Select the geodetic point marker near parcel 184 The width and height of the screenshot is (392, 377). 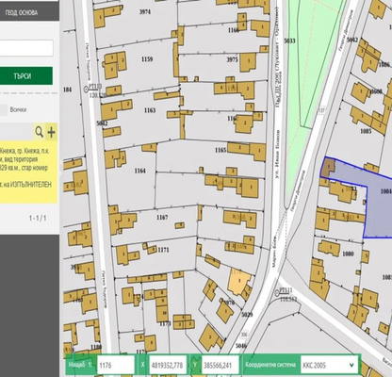87,89
